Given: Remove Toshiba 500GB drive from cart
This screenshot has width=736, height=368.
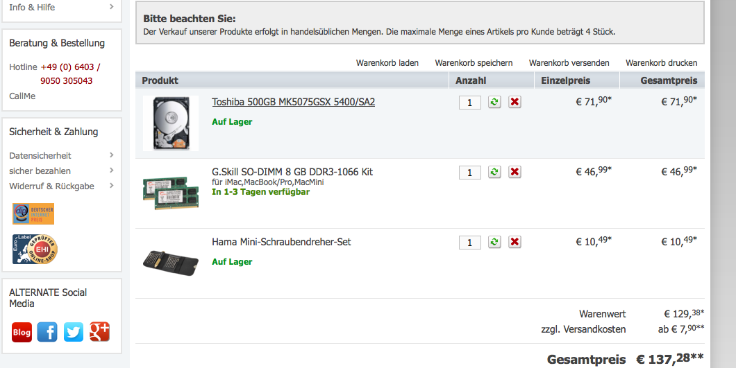Looking at the screenshot, I should (515, 102).
